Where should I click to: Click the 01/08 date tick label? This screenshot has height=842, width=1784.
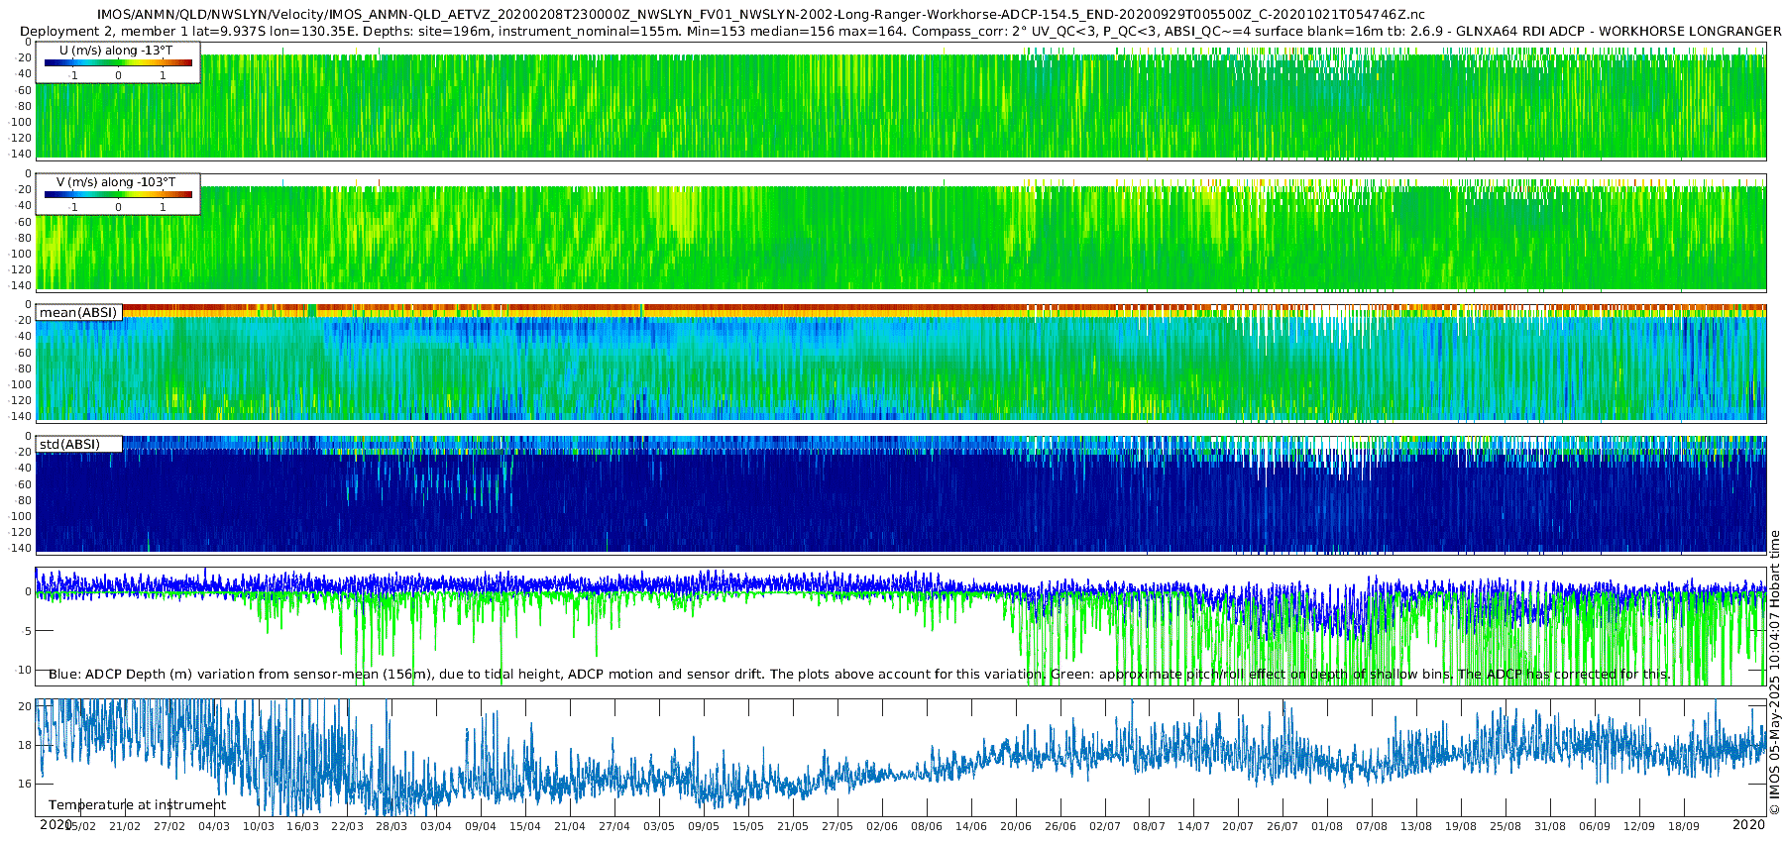(x=1327, y=826)
